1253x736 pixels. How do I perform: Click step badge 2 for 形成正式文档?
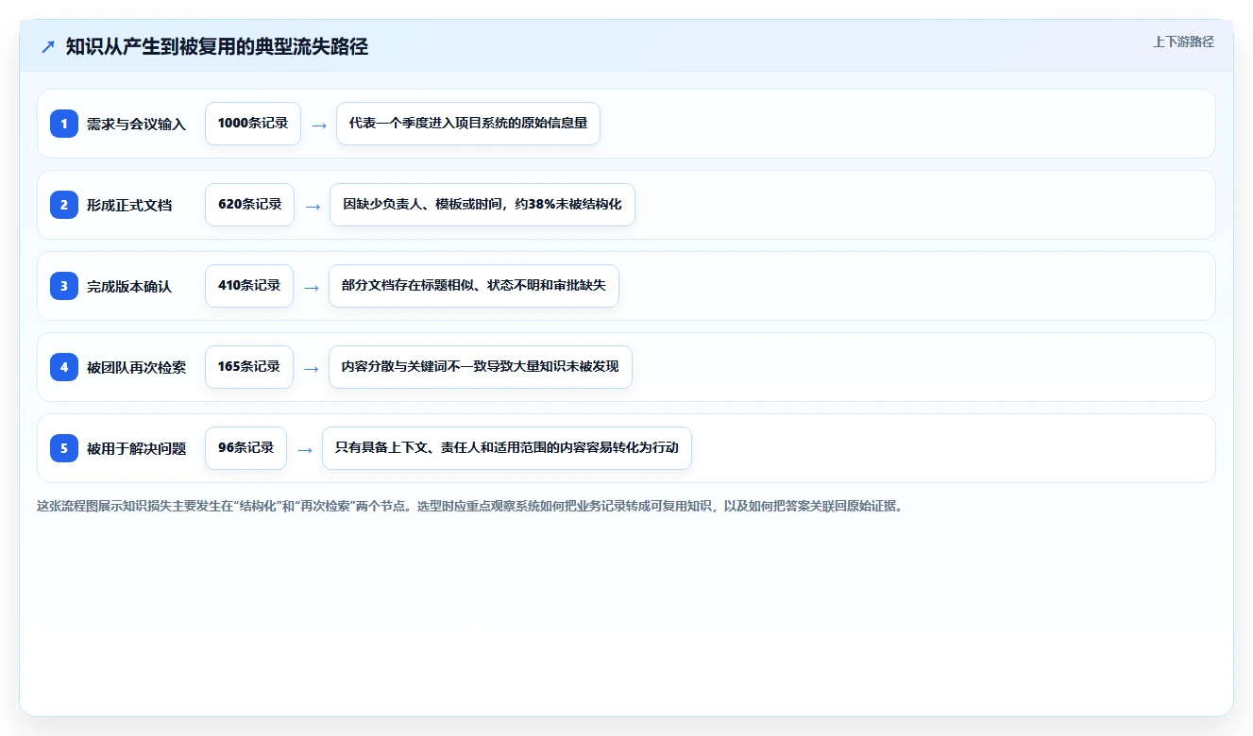click(64, 205)
